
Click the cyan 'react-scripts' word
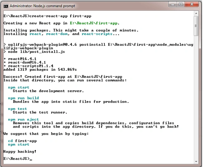[x=97, y=34]
